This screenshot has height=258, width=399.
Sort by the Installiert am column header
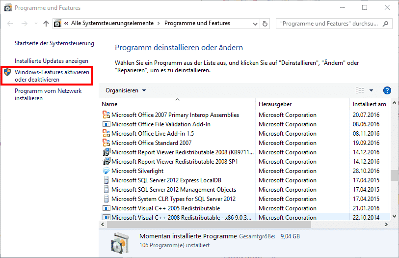(x=369, y=104)
